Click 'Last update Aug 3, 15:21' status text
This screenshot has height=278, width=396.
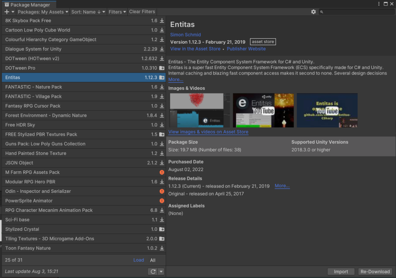(x=32, y=271)
